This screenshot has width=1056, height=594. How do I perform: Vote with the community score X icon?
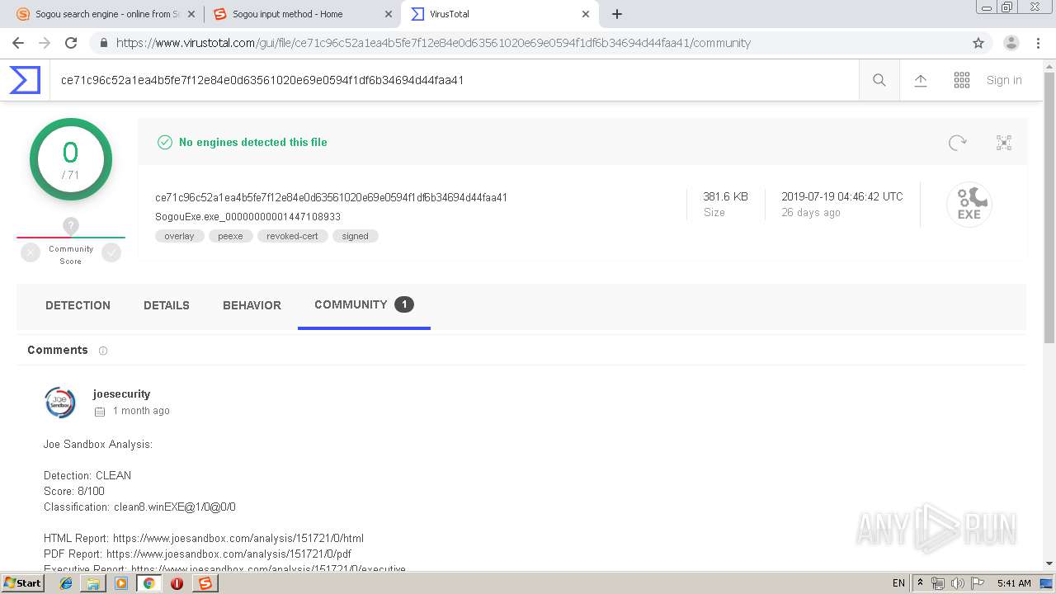(x=31, y=253)
